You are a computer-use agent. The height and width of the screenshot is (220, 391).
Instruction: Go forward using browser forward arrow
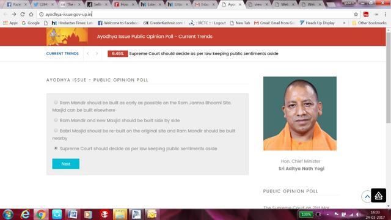pyautogui.click(x=14, y=15)
